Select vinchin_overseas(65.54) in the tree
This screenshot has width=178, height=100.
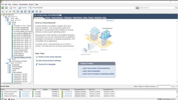pyautogui.click(x=21, y=50)
